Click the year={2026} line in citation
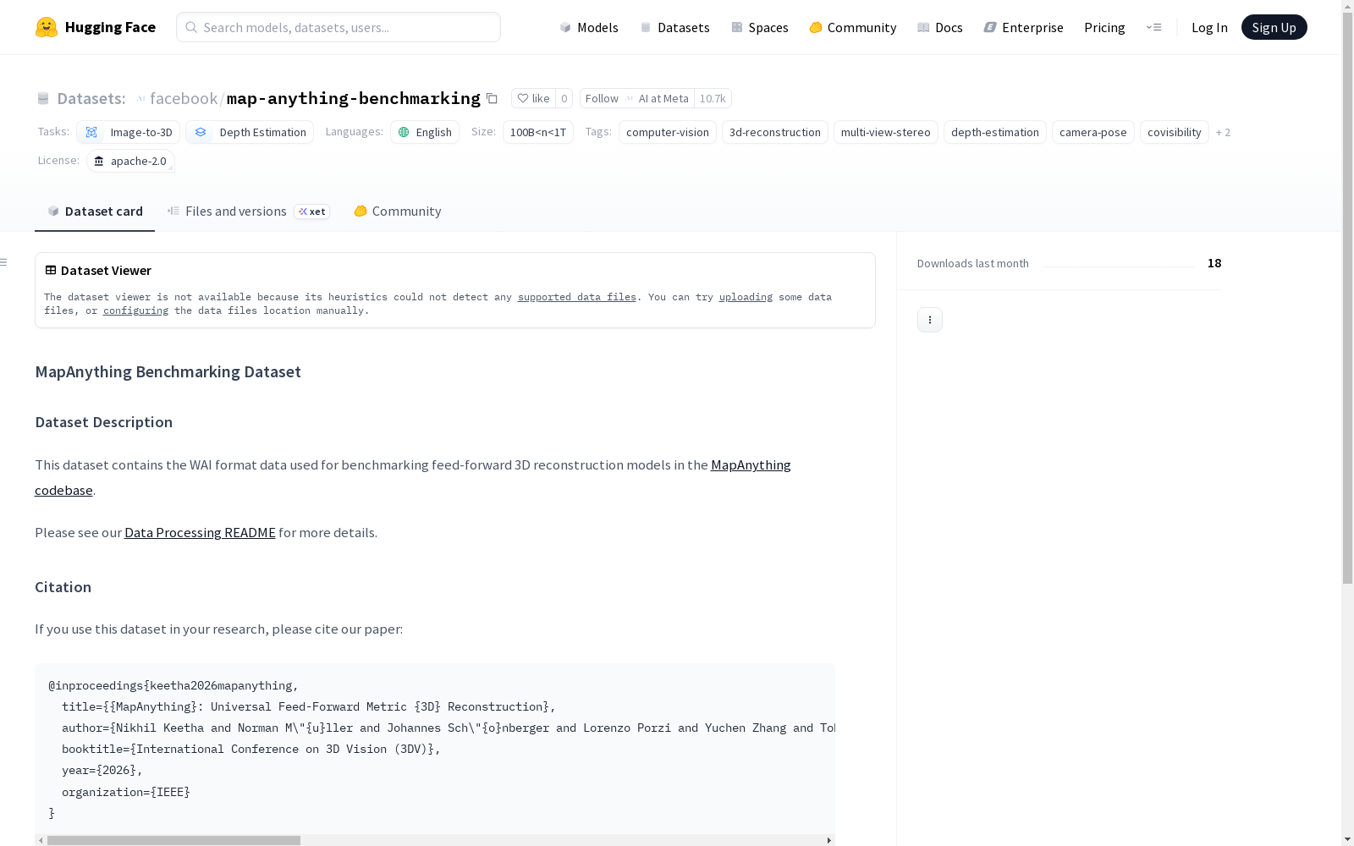This screenshot has width=1354, height=846. (x=102, y=771)
